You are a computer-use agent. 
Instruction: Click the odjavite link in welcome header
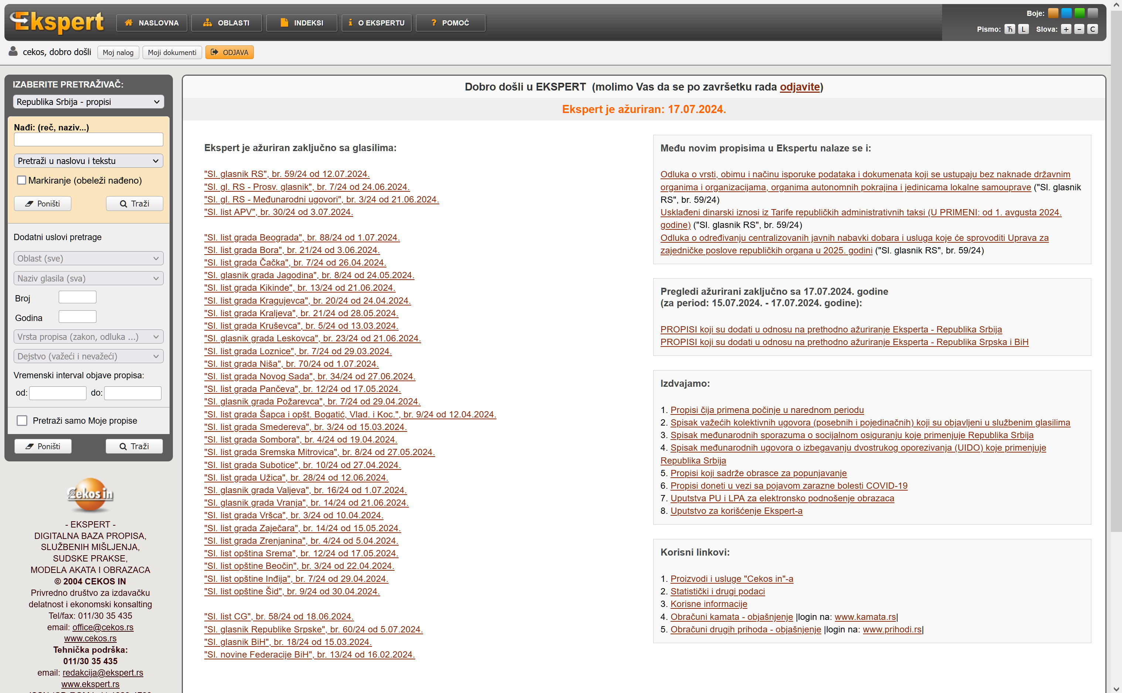pos(800,86)
